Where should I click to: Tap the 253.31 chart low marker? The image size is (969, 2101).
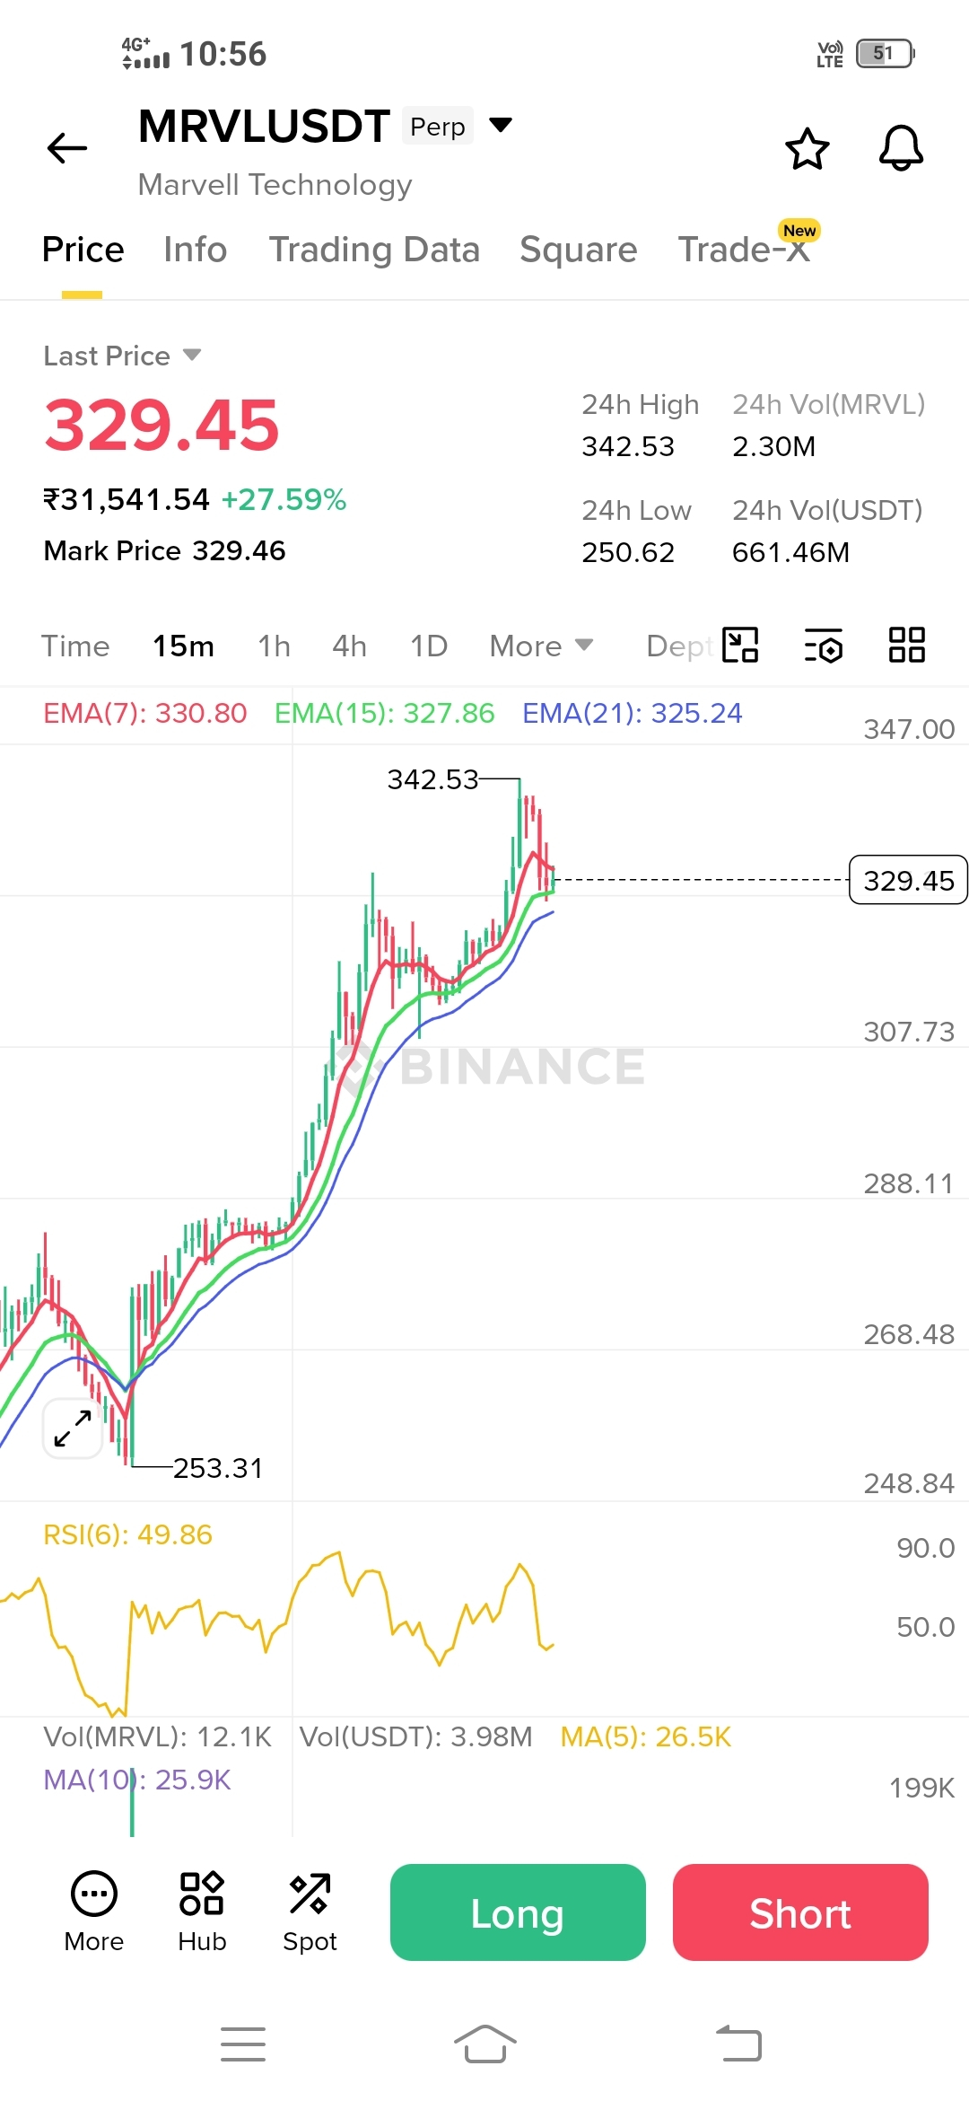pos(218,1468)
